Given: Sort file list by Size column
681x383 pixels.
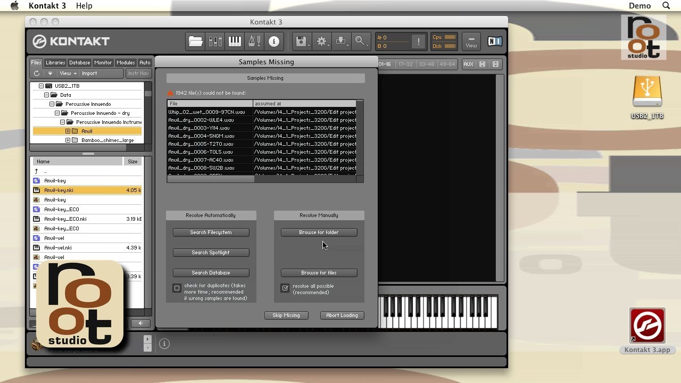Looking at the screenshot, I should tap(133, 161).
